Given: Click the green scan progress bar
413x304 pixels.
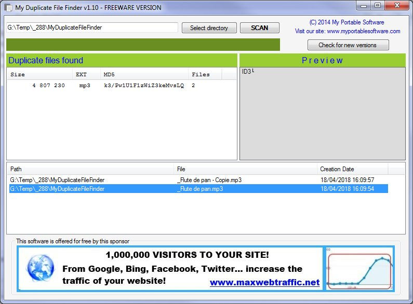Looking at the screenshot, I should pos(143,45).
